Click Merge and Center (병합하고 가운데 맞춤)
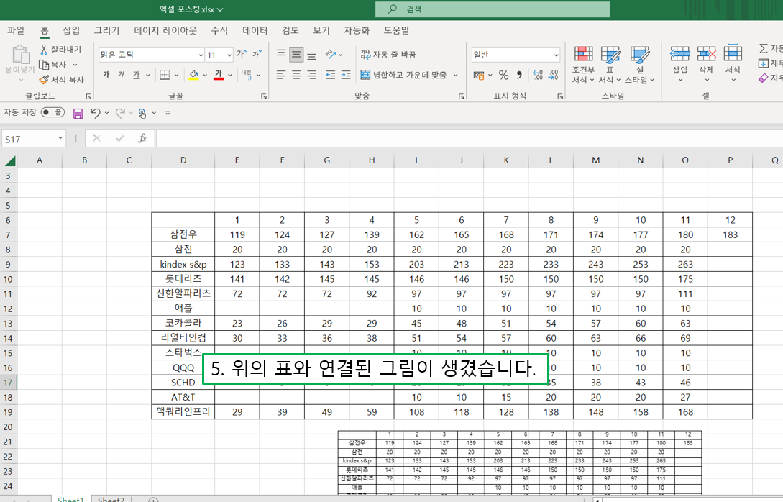Screen dimensions: 783x502 click(x=403, y=75)
